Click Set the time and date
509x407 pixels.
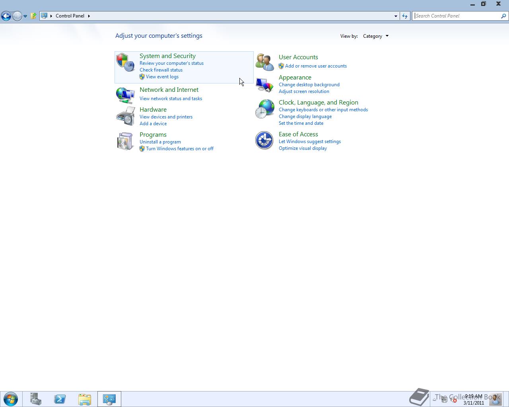click(301, 123)
